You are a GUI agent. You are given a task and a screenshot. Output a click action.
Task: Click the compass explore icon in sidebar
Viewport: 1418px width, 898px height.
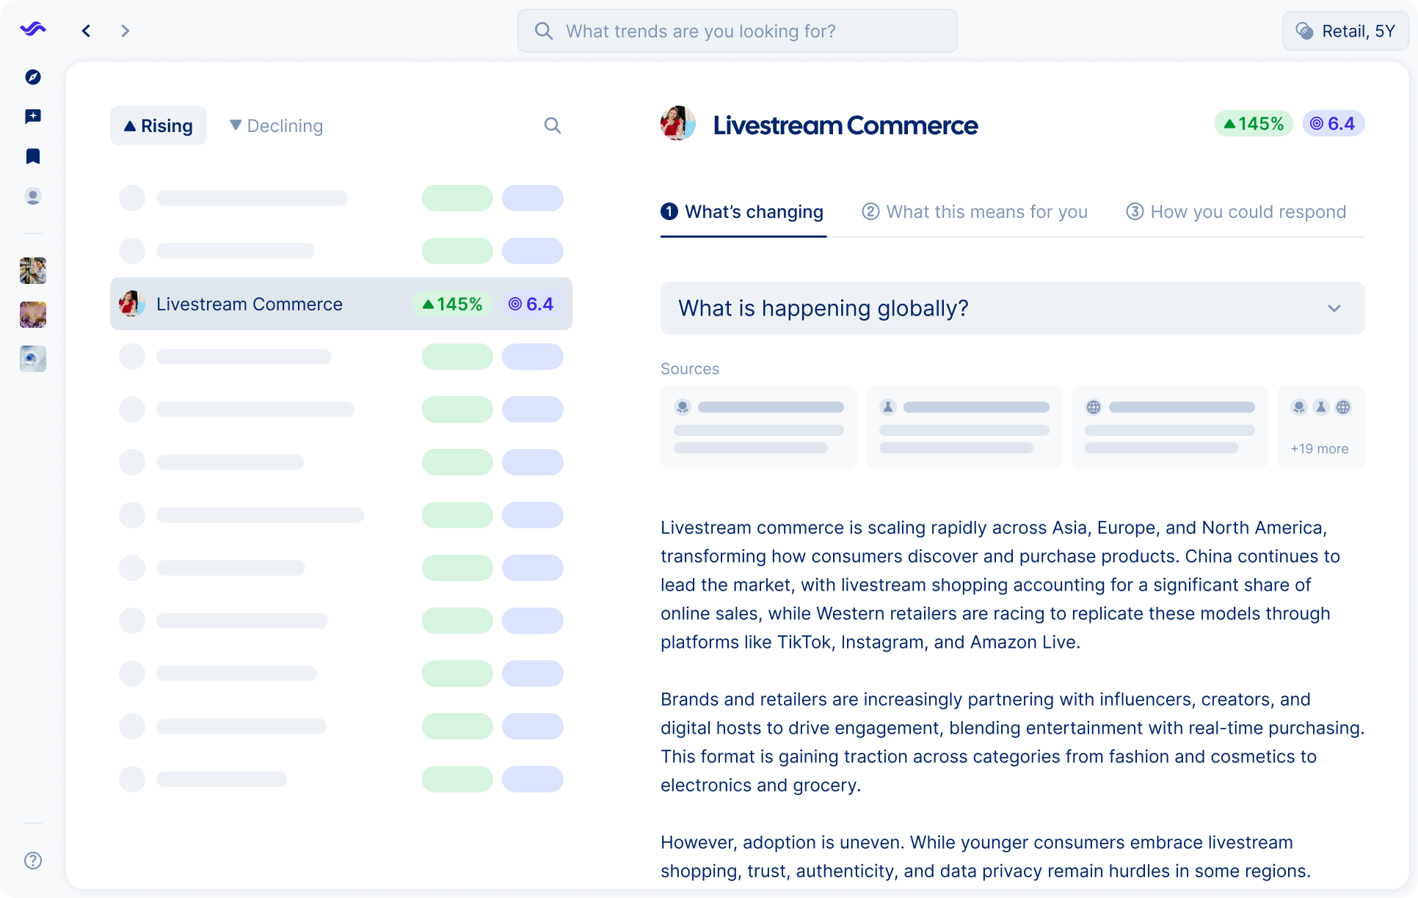(33, 77)
